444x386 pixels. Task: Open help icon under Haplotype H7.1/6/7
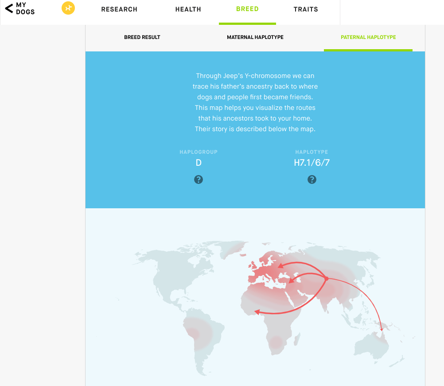coord(312,179)
